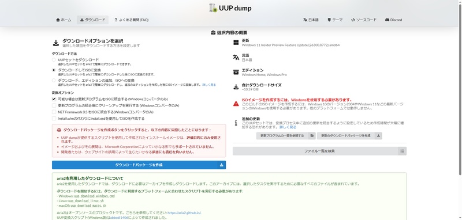This screenshot has height=220, width=462.
Task: Enable .NET Framework 3.5 をISOに統合する checkbox
Action: click(x=54, y=112)
